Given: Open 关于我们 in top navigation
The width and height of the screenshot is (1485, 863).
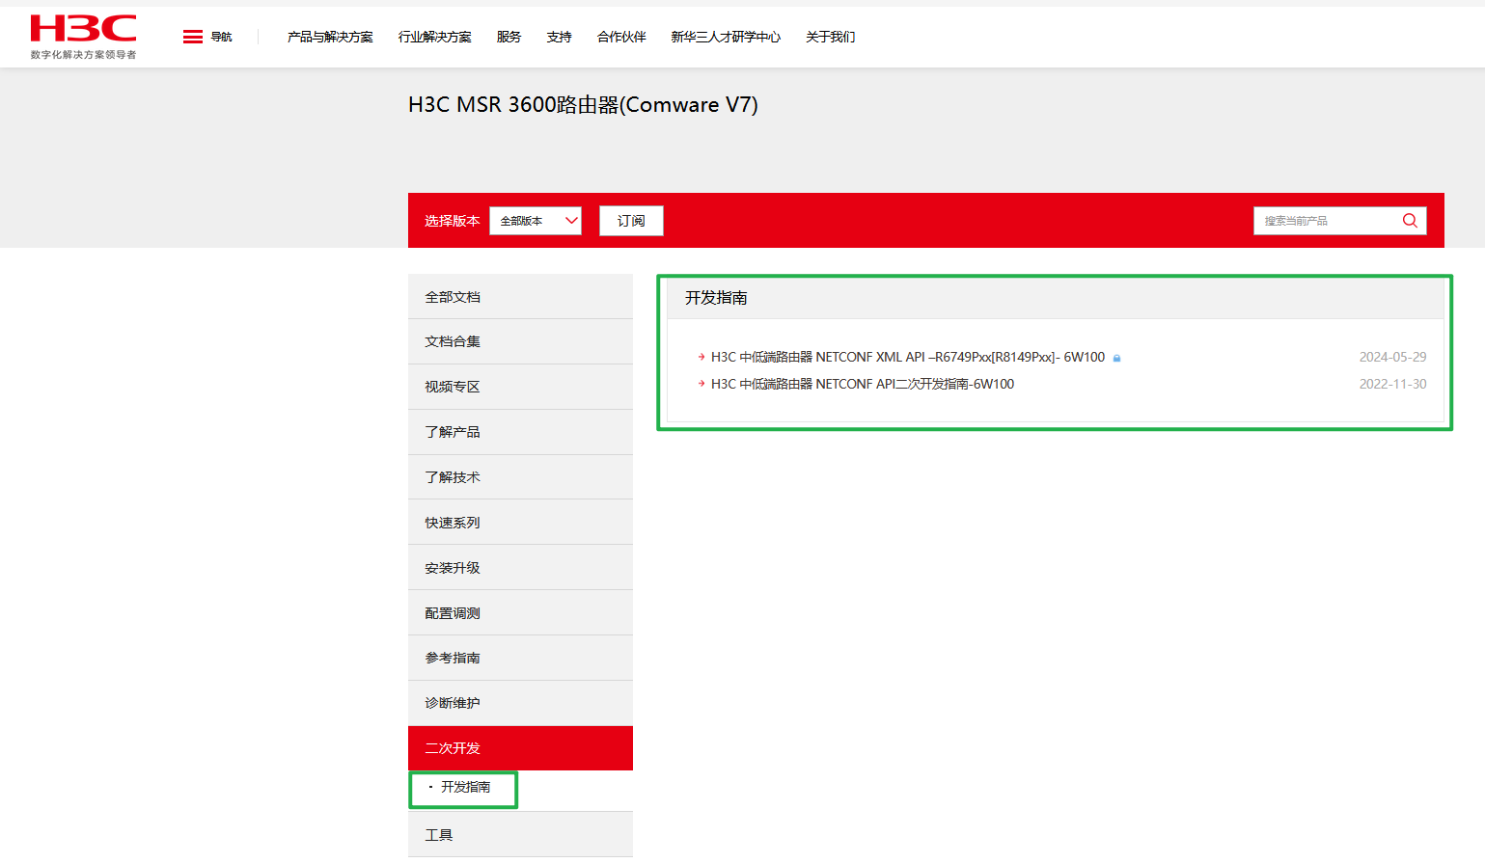Looking at the screenshot, I should pos(830,37).
